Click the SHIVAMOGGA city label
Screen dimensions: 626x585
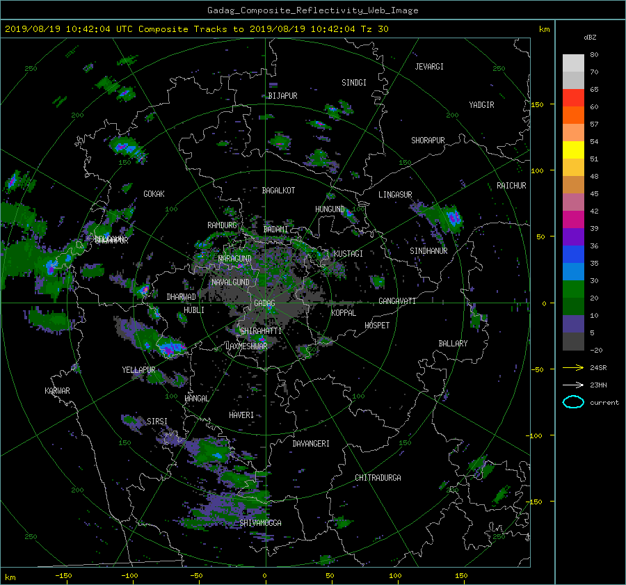(x=260, y=523)
